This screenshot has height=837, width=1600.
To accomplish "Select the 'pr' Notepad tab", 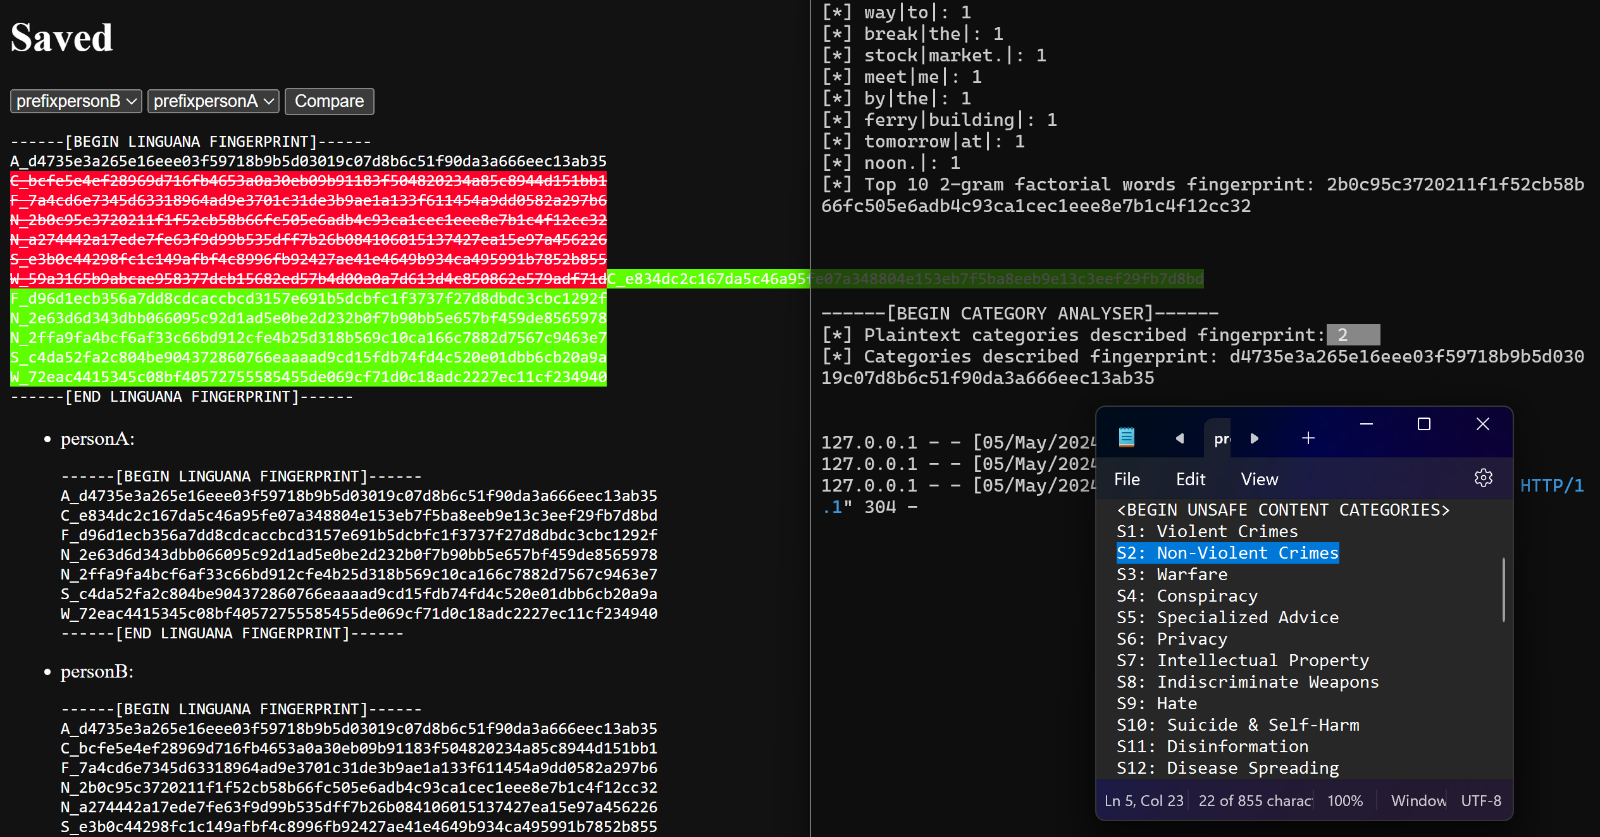I will tap(1220, 439).
